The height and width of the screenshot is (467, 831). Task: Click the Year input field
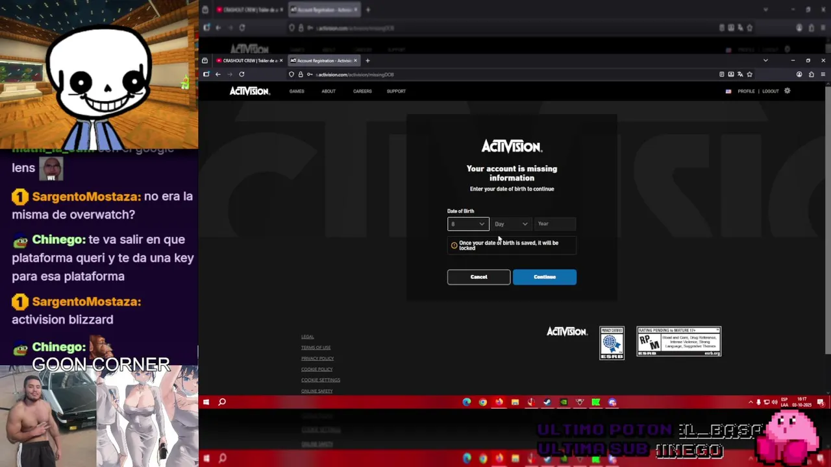555,224
